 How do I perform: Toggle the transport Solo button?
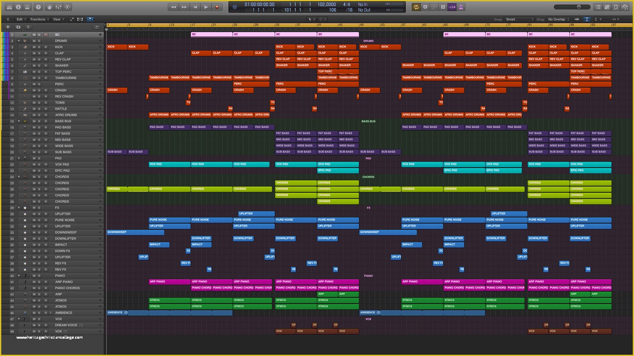[x=443, y=7]
